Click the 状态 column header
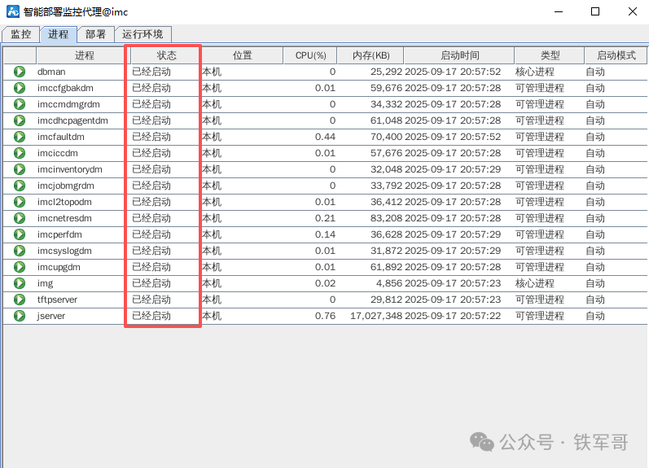 [x=166, y=55]
